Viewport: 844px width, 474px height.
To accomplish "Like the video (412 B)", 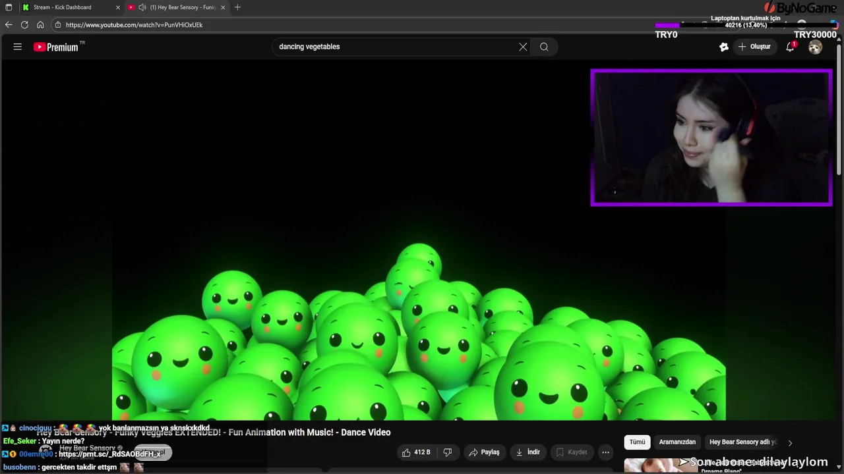I will [416, 452].
